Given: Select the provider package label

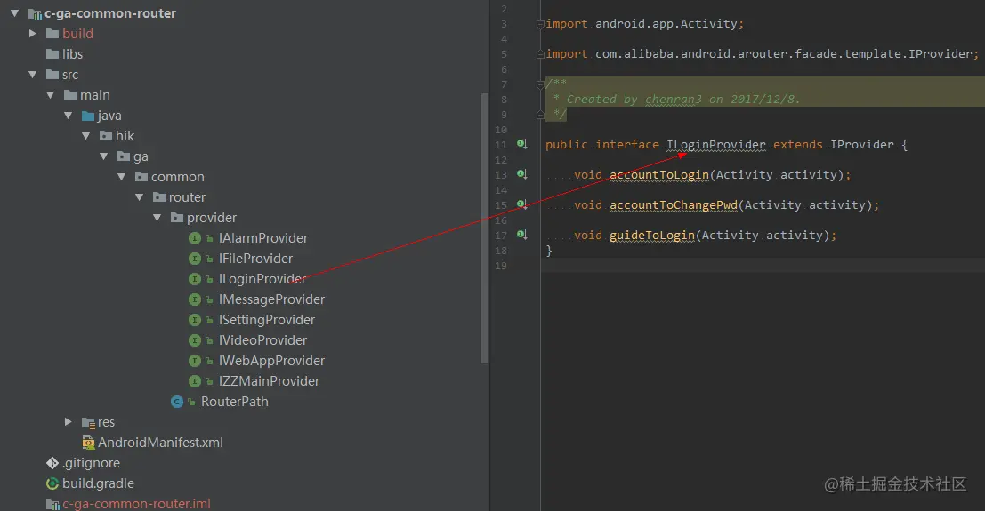Looking at the screenshot, I should tap(212, 217).
